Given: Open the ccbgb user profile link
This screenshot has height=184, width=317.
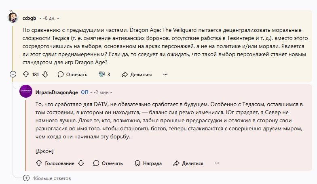Looking at the screenshot, I should click(30, 18).
